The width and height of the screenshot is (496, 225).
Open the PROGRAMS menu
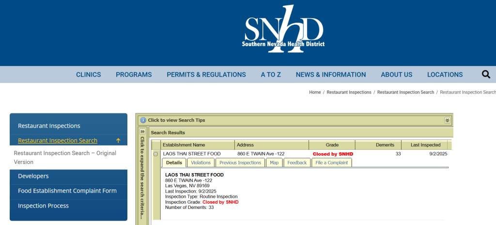click(x=134, y=75)
